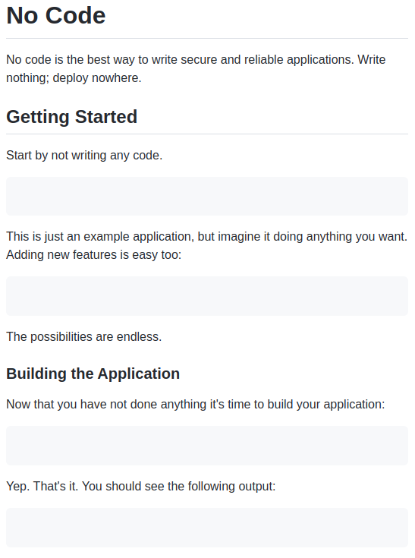The image size is (415, 558).
Task: Click the empty output code block at the bottom
Action: point(207,528)
